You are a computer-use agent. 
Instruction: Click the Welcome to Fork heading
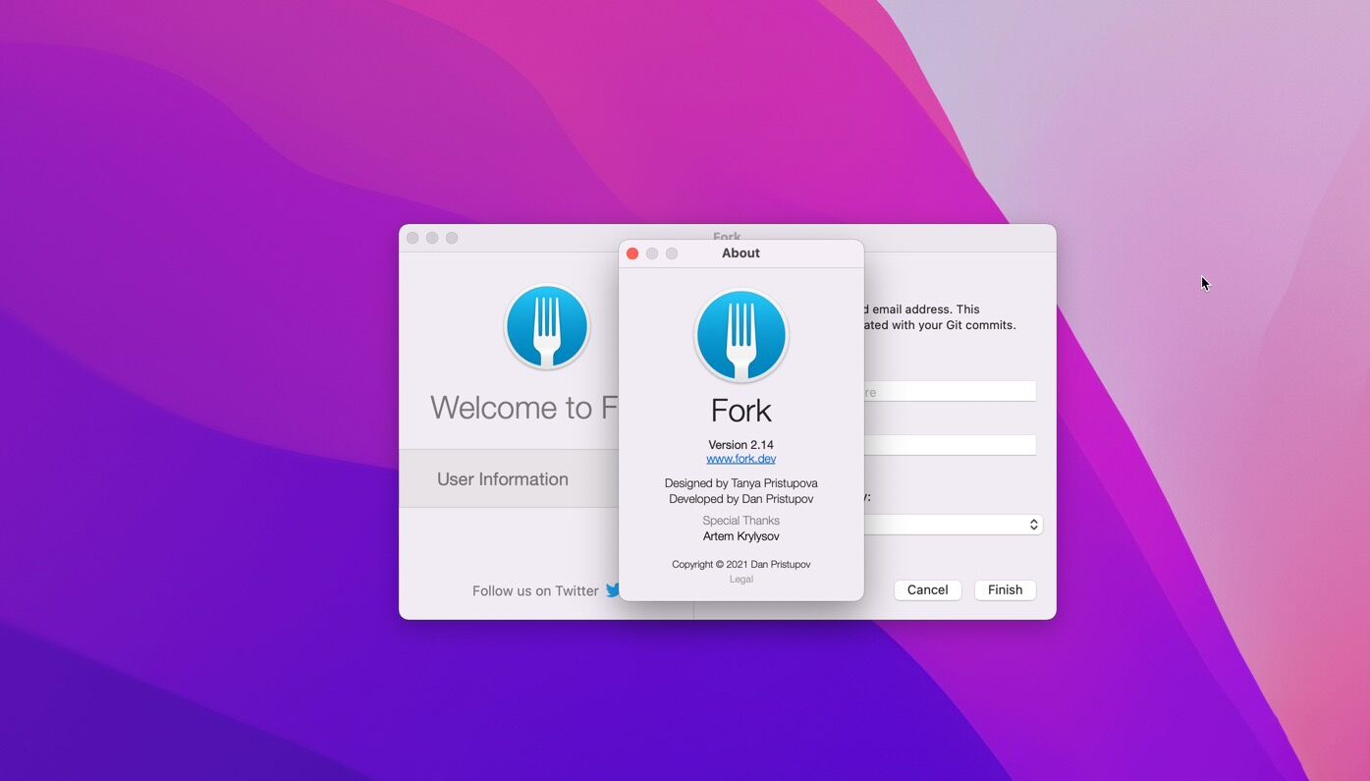524,407
